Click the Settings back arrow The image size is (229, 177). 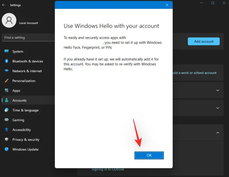pyautogui.click(x=4, y=5)
